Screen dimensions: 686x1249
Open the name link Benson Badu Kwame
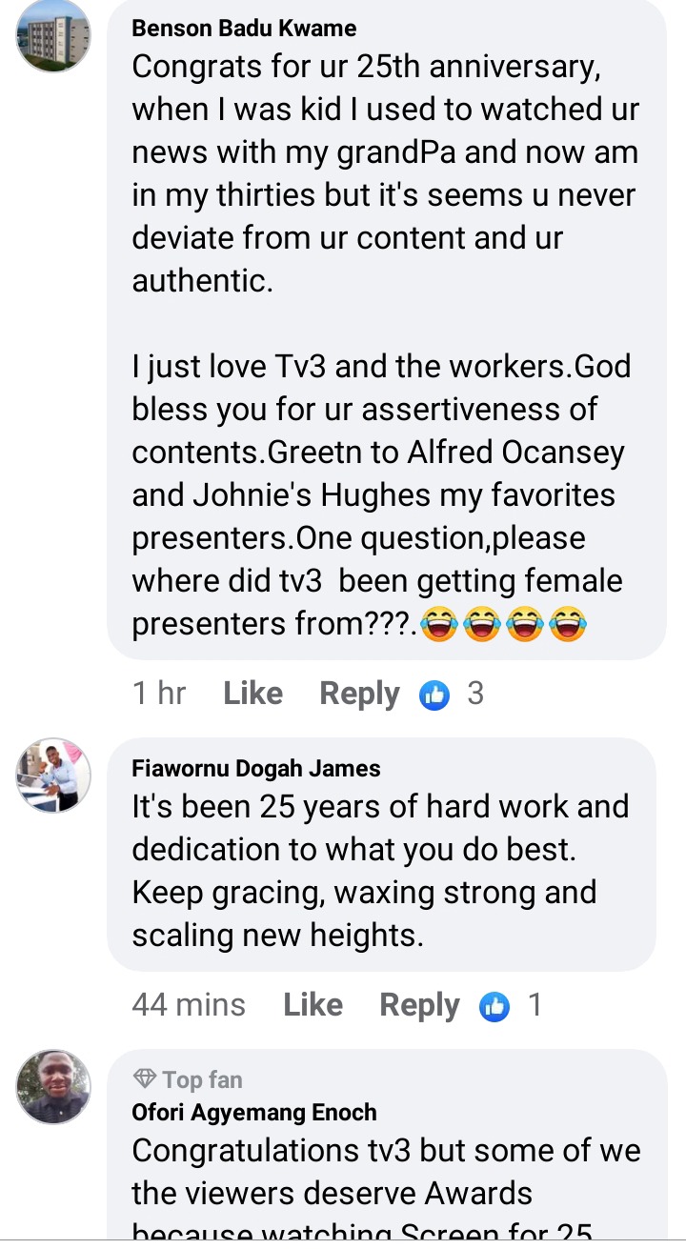(244, 29)
